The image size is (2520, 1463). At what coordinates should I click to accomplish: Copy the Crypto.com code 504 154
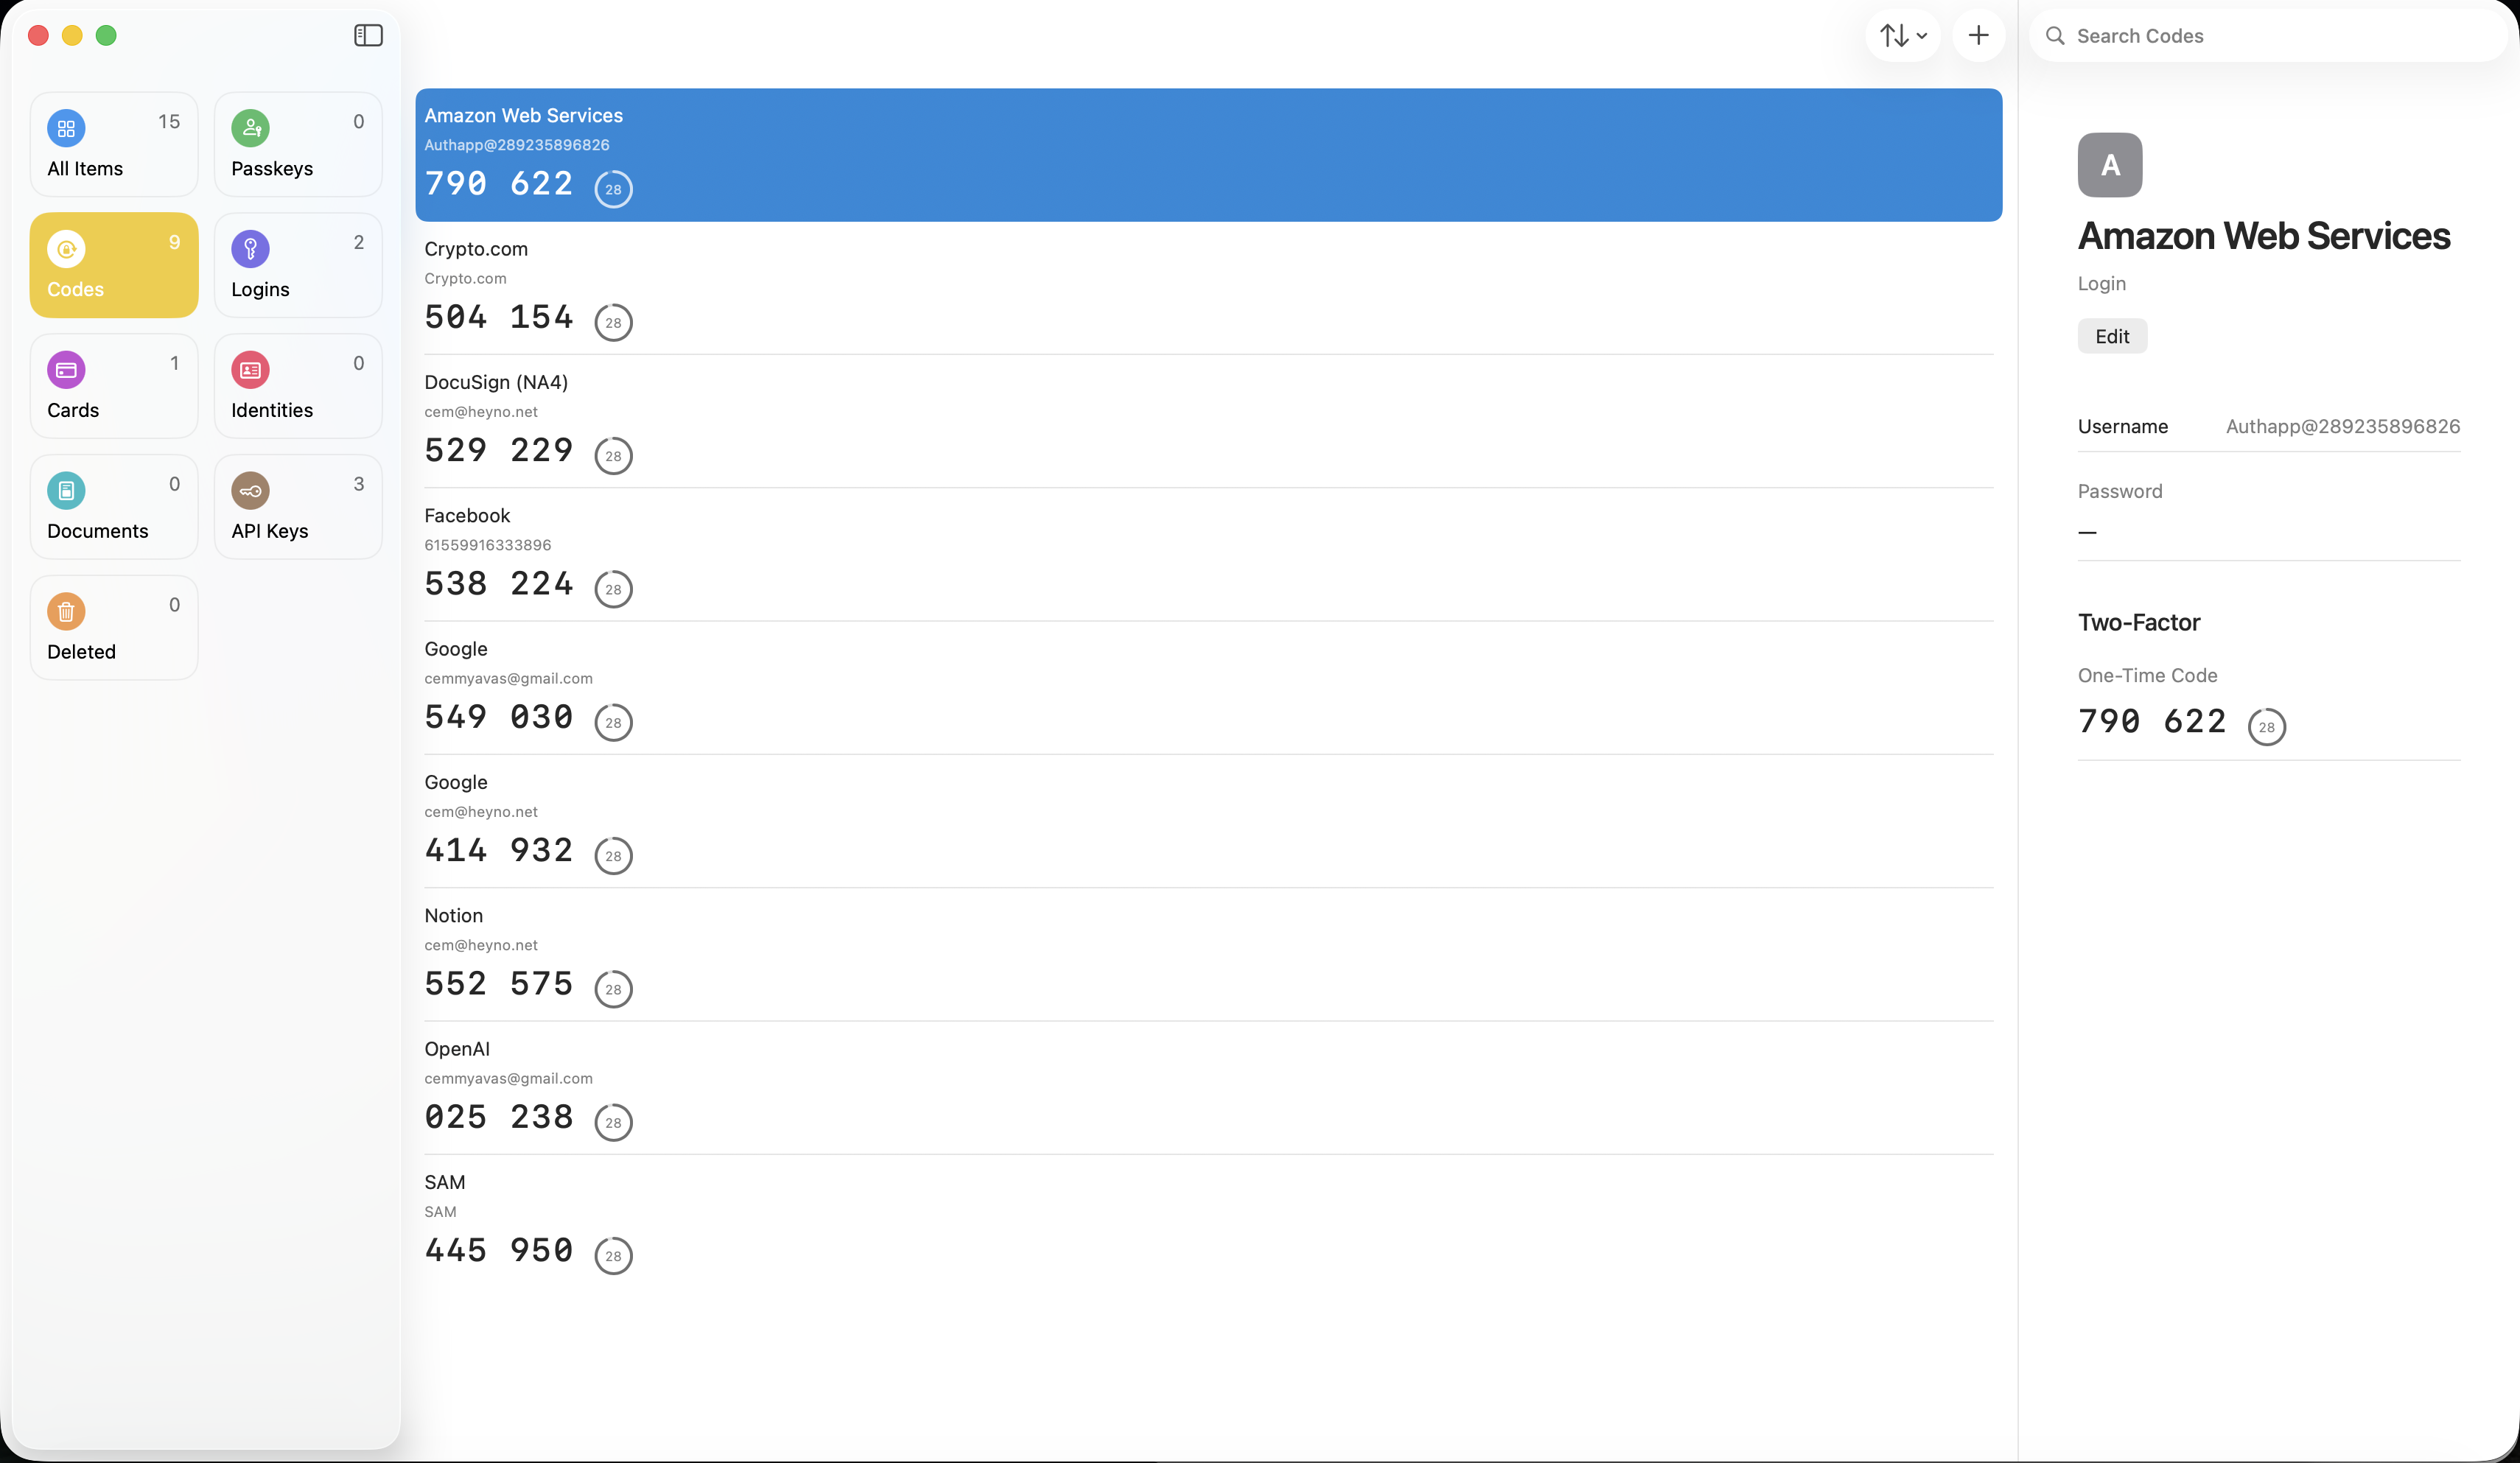click(499, 317)
